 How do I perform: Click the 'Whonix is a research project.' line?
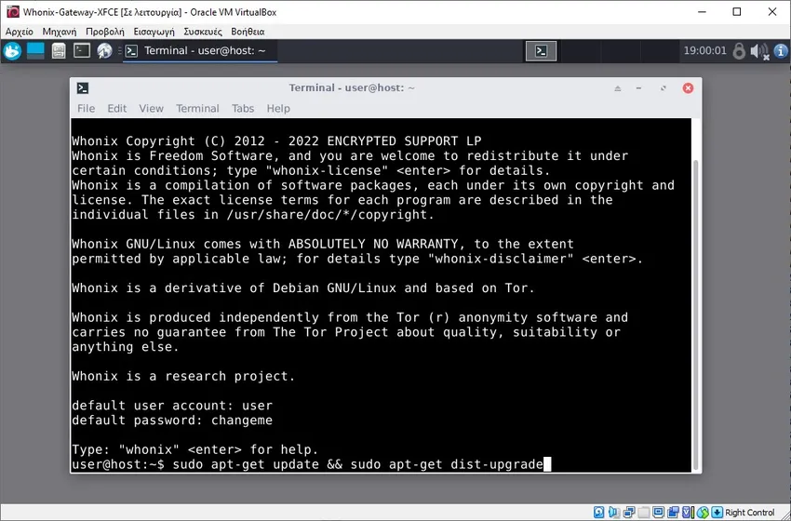(183, 376)
